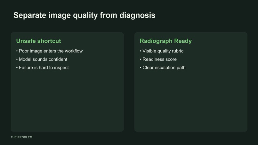Select bullet 'Visible quality rubric'
This screenshot has width=258, height=145.
(162, 51)
